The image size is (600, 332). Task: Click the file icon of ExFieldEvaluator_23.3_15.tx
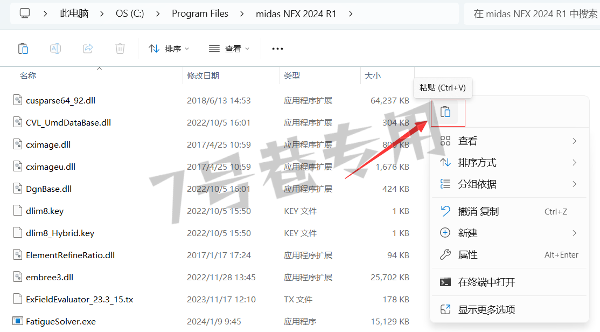(x=18, y=299)
